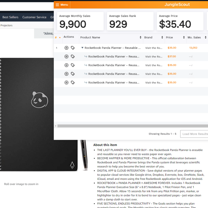Image resolution: width=208 pixels, height=208 pixels.
Task: Sort the table by Mo. Sales column
Action: (x=197, y=38)
